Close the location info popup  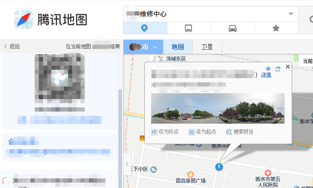point(288,66)
